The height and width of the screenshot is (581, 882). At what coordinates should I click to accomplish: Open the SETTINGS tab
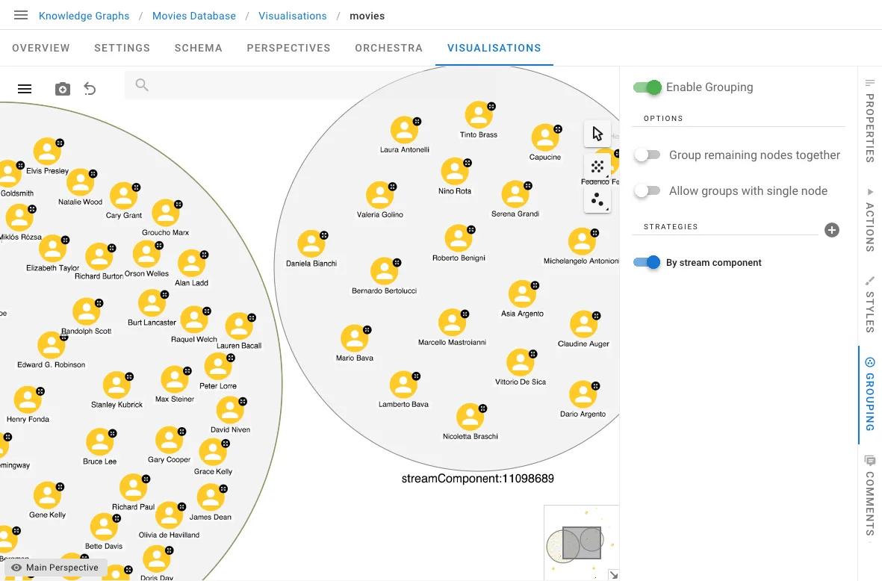(x=122, y=48)
